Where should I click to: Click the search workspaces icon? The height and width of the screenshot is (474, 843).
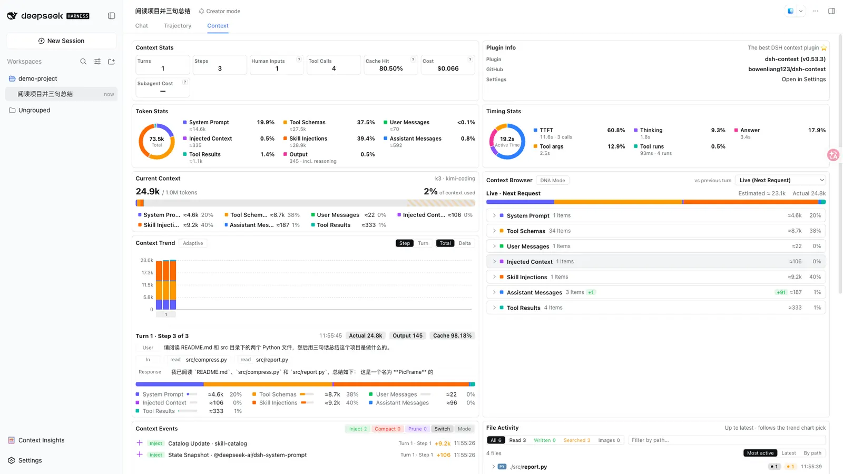(x=83, y=62)
